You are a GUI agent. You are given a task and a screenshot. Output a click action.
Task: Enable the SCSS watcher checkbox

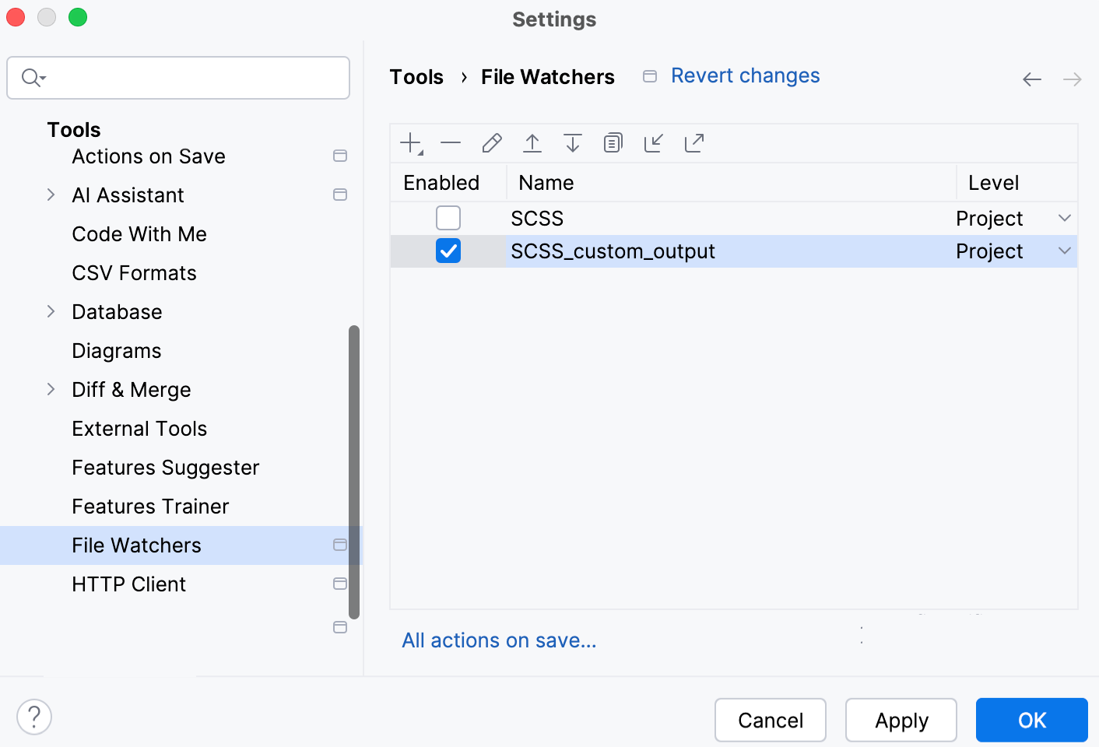coord(448,218)
